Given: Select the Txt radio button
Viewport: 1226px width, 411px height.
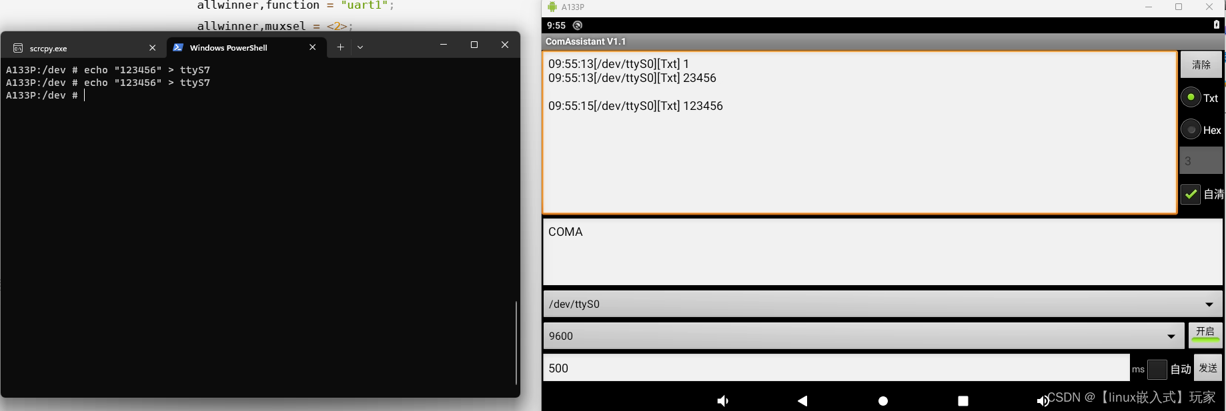Looking at the screenshot, I should tap(1191, 97).
